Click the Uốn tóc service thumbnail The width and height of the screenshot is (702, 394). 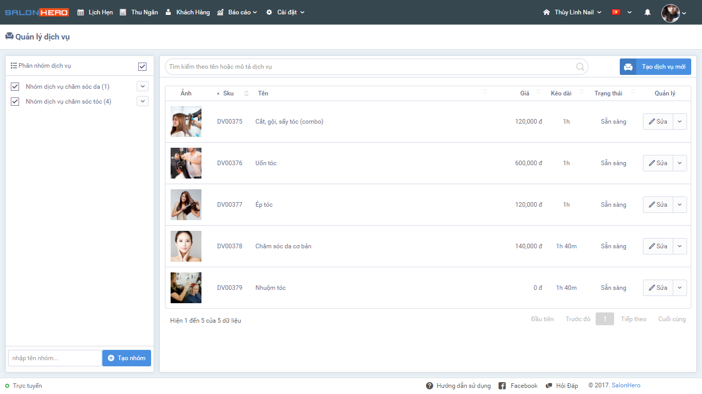(x=186, y=163)
